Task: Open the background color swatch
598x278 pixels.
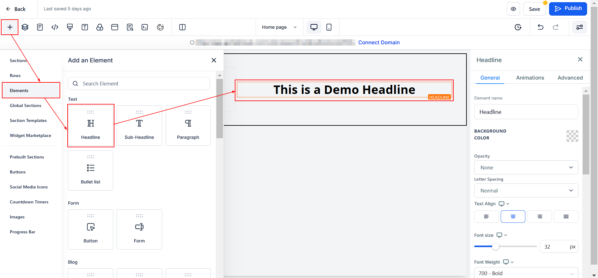Action: [x=572, y=136]
